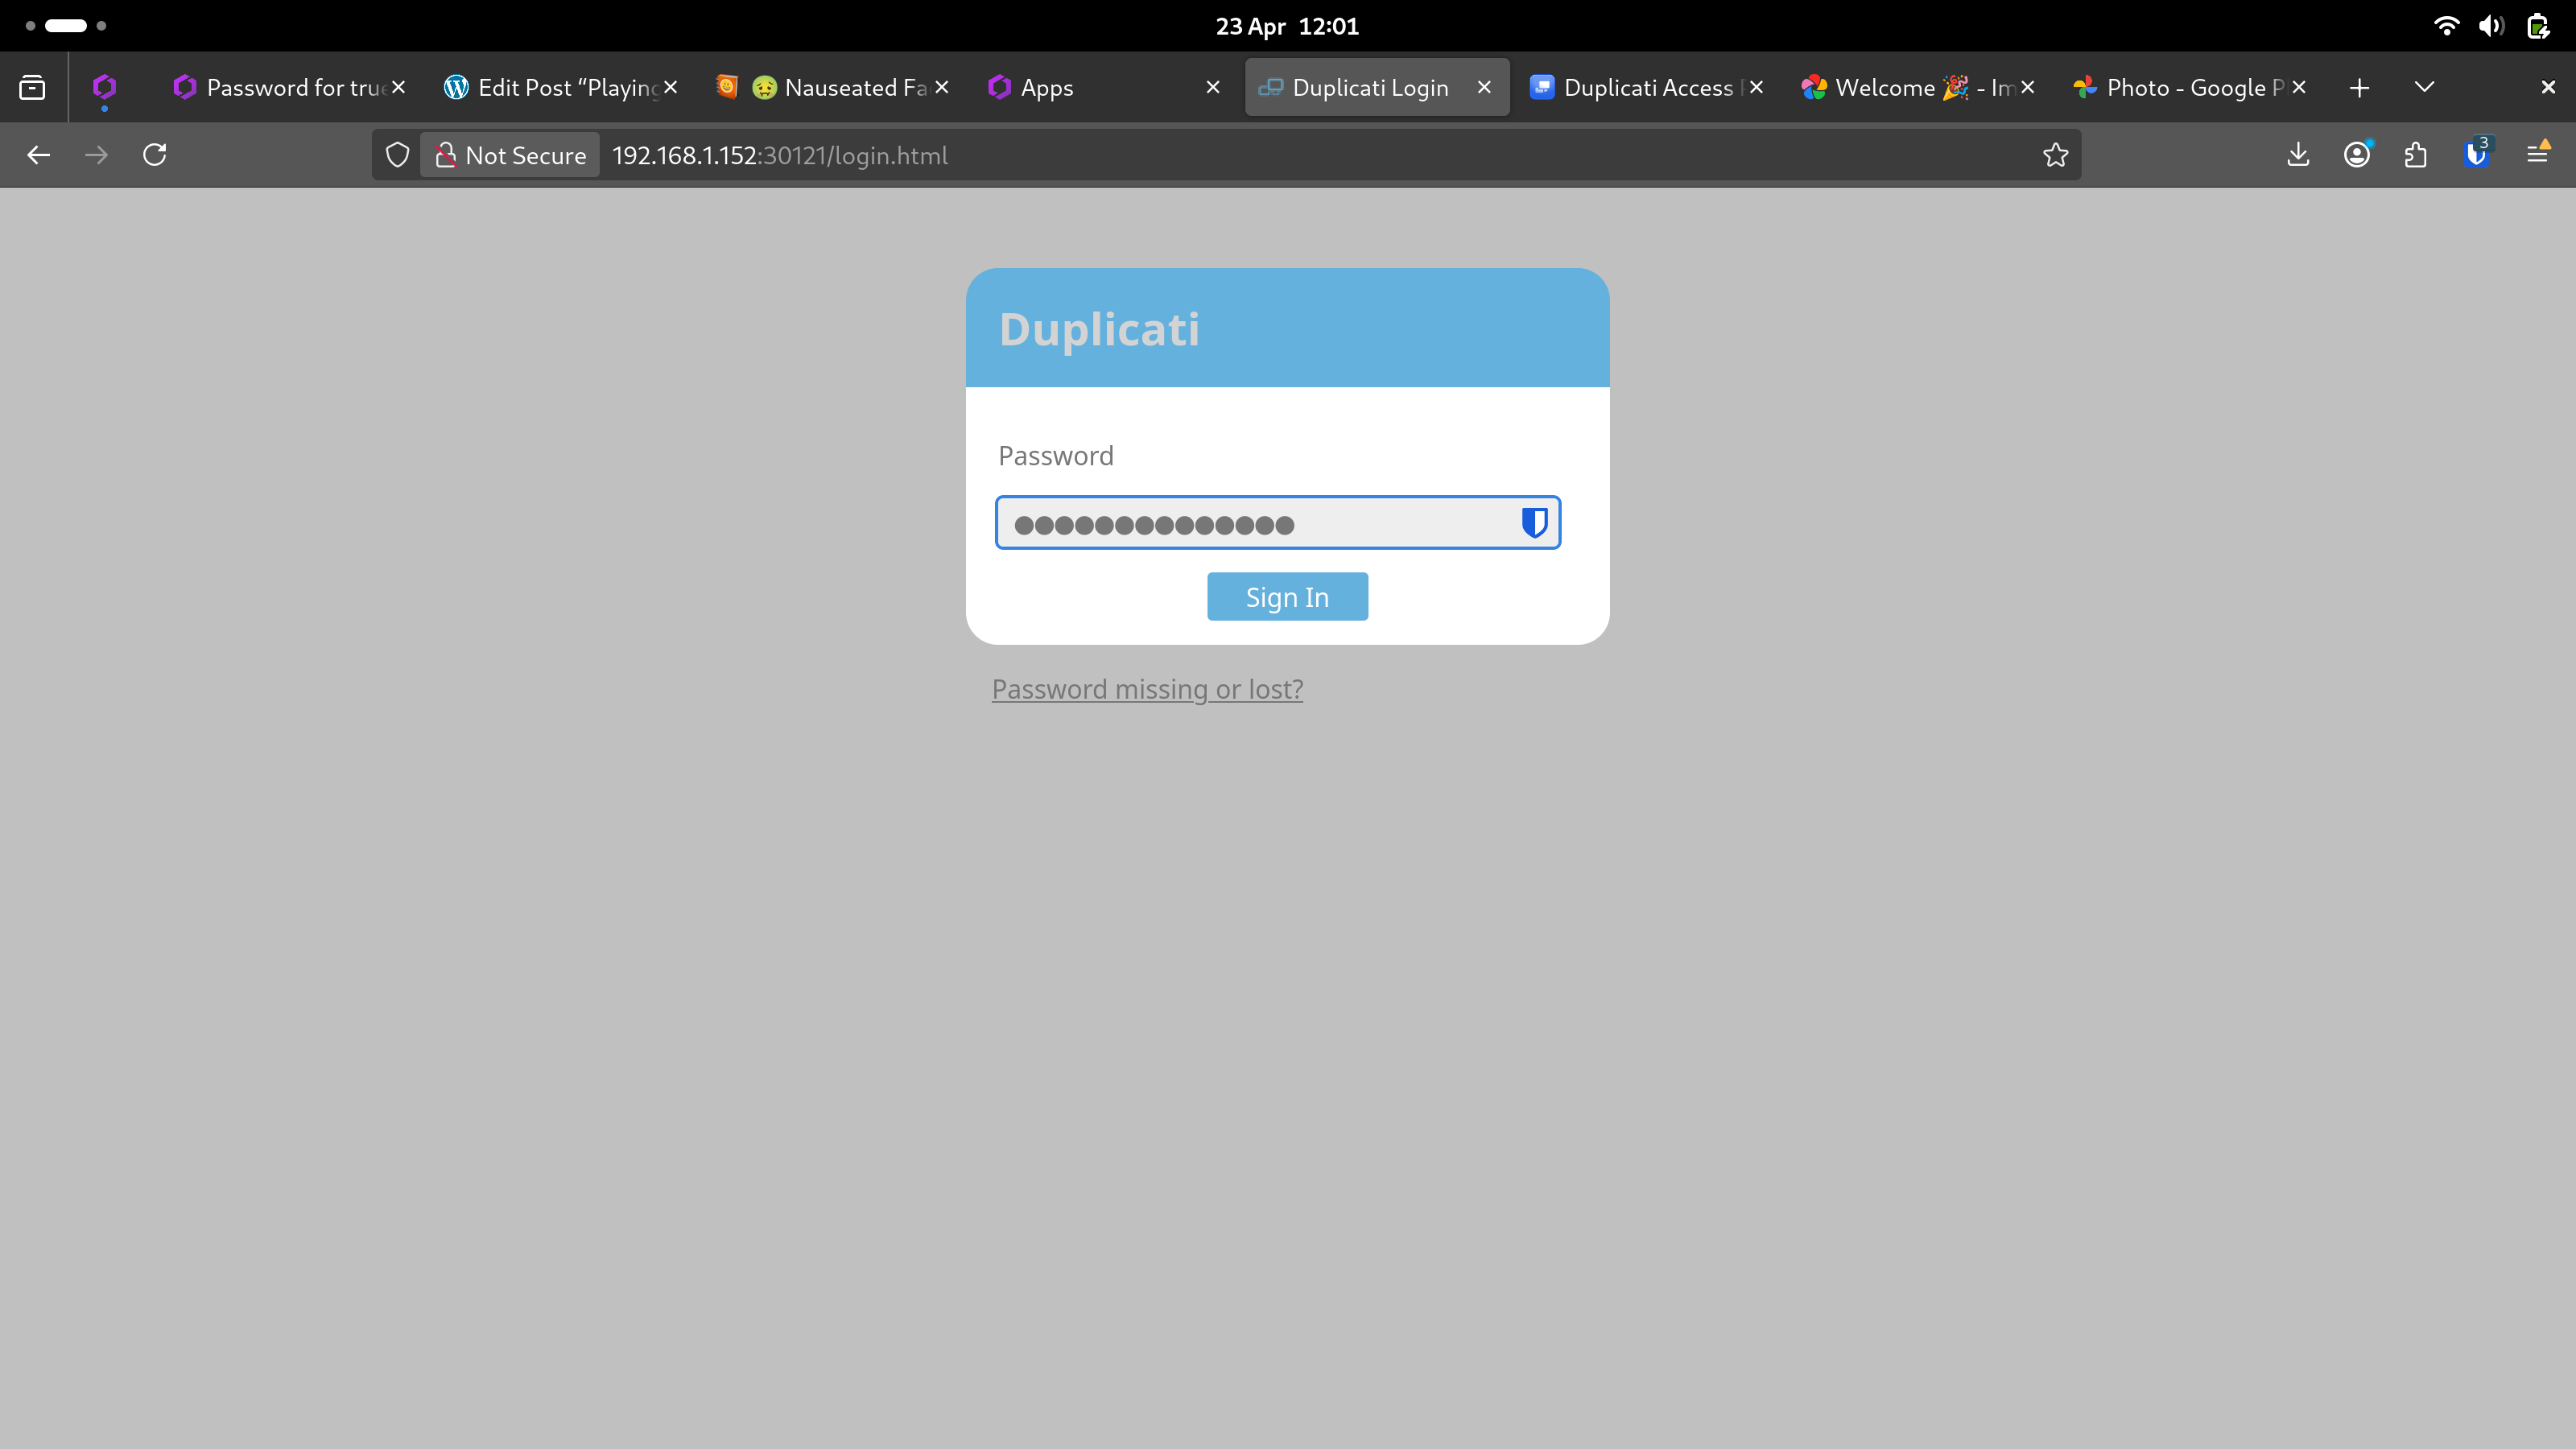The width and height of the screenshot is (2576, 1449).
Task: Close the 'Welcome - Im' tab
Action: tap(2027, 88)
